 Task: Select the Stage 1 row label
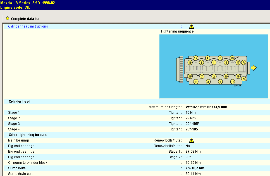(x=14, y=113)
